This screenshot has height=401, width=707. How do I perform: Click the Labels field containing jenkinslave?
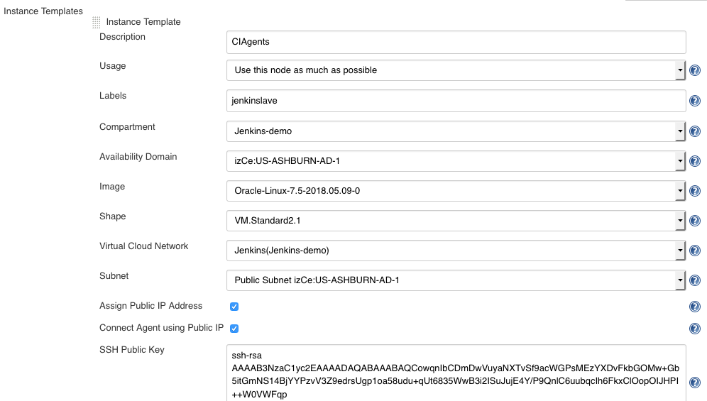pyautogui.click(x=456, y=101)
